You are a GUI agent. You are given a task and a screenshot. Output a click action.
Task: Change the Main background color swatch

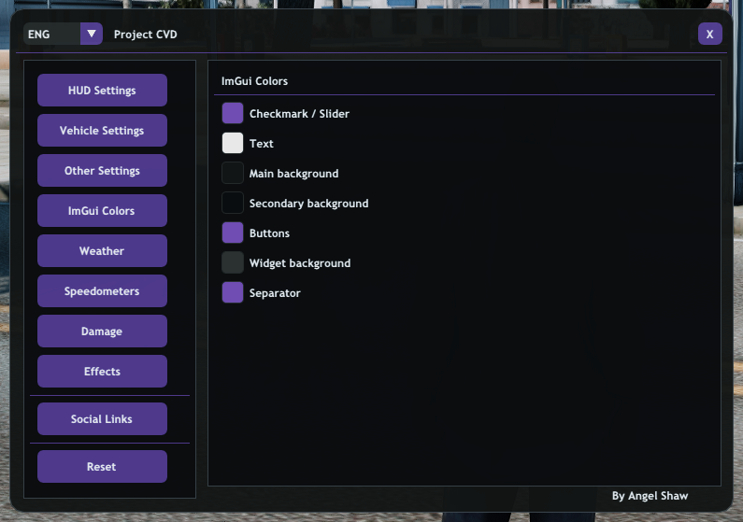tap(233, 173)
